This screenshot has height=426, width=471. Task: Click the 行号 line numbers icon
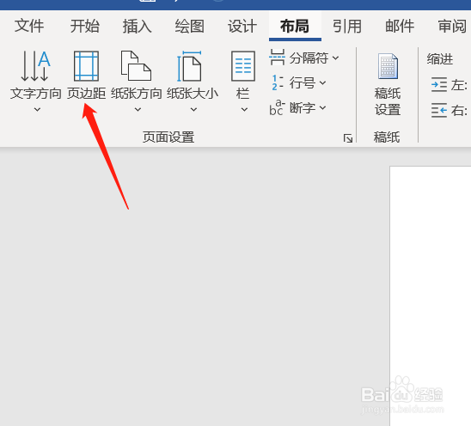pyautogui.click(x=277, y=82)
